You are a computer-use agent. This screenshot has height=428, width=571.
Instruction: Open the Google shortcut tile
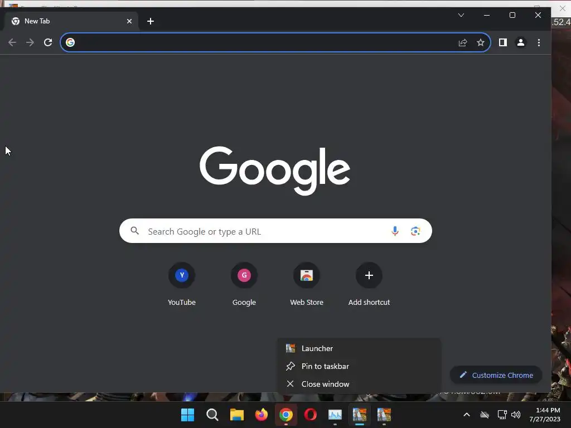point(244,284)
